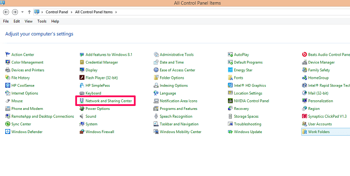Go up one level with Up arrow
This screenshot has width=350, height=176.
tap(29, 12)
